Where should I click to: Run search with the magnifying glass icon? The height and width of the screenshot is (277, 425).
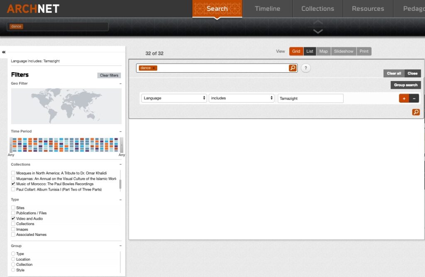pos(293,67)
